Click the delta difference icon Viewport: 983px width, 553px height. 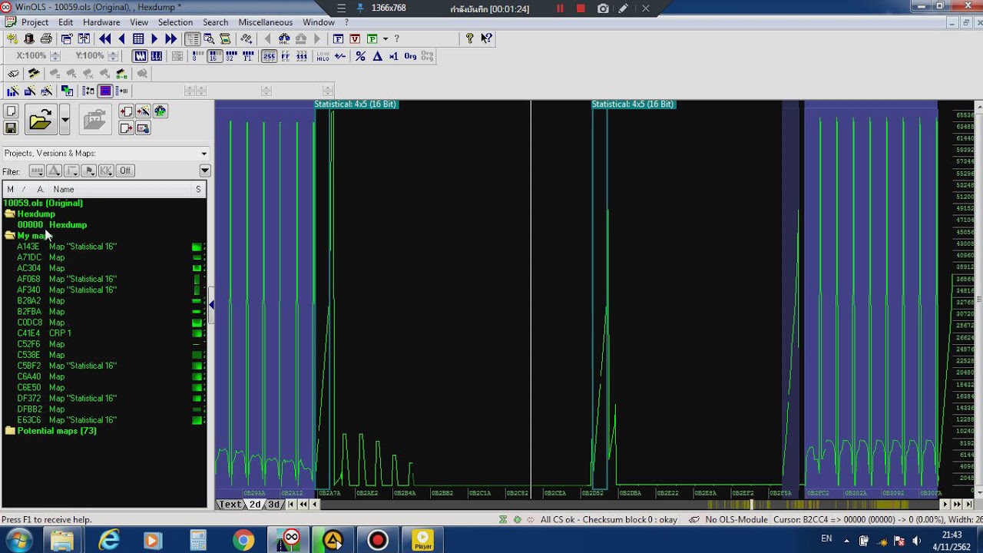[377, 56]
